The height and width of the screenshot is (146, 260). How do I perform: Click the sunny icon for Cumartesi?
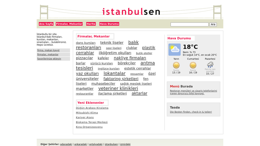click(193, 65)
